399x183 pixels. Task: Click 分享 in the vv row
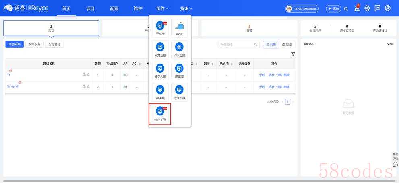coord(279,75)
